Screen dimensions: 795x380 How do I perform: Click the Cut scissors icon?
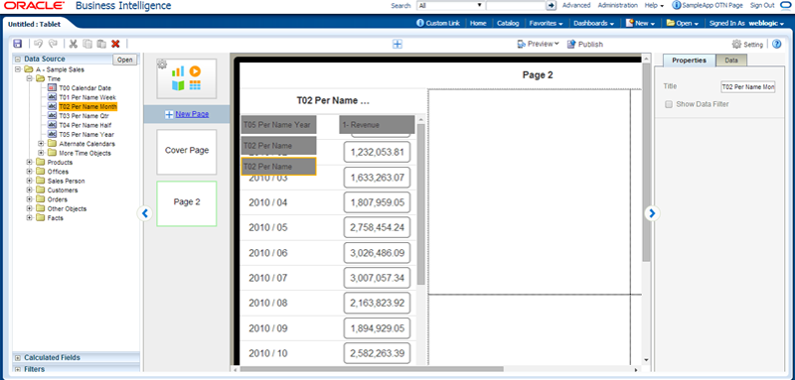[x=74, y=44]
